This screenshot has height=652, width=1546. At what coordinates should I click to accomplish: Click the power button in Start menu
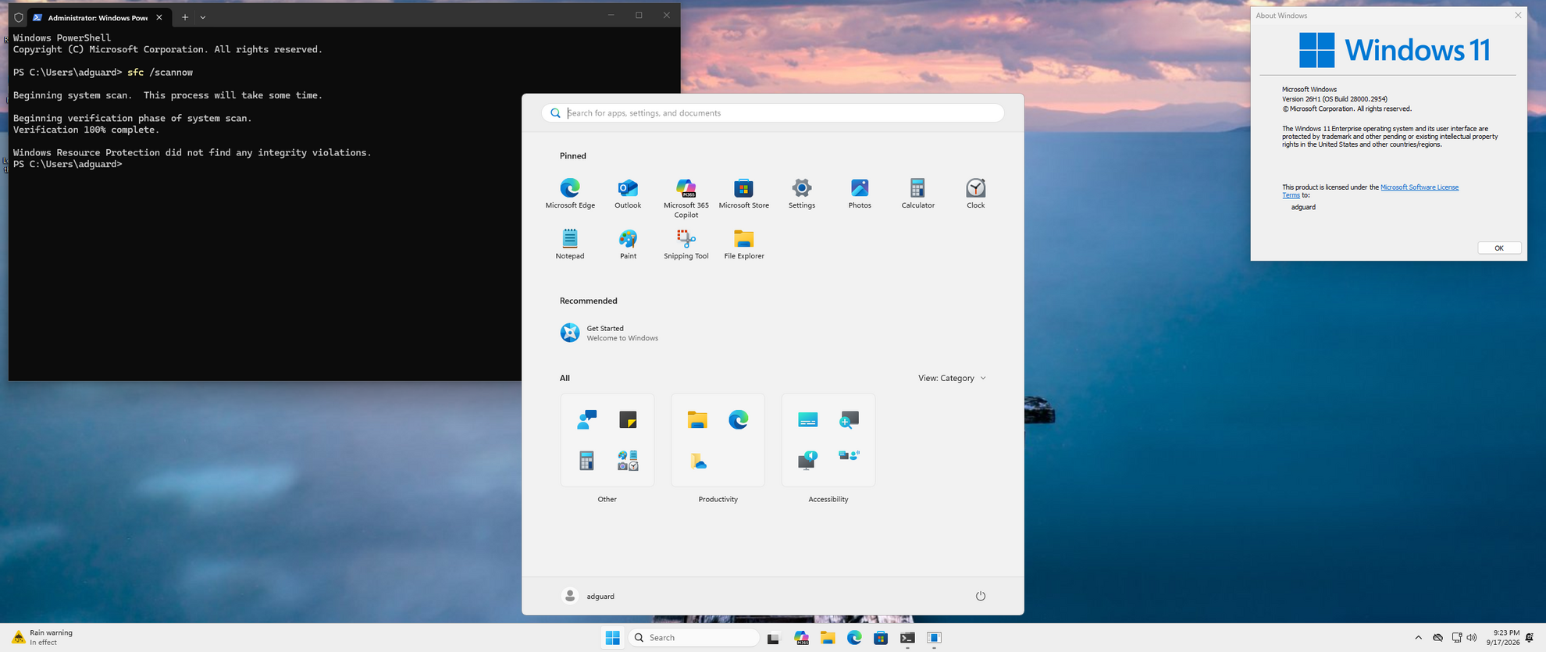pos(981,596)
